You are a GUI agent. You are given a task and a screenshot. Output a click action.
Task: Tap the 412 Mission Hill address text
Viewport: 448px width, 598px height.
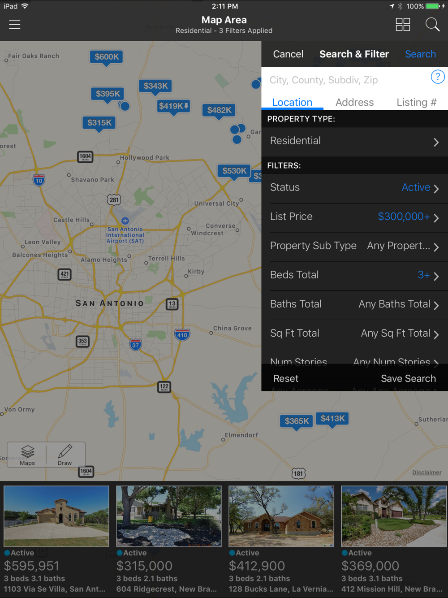pos(392,589)
